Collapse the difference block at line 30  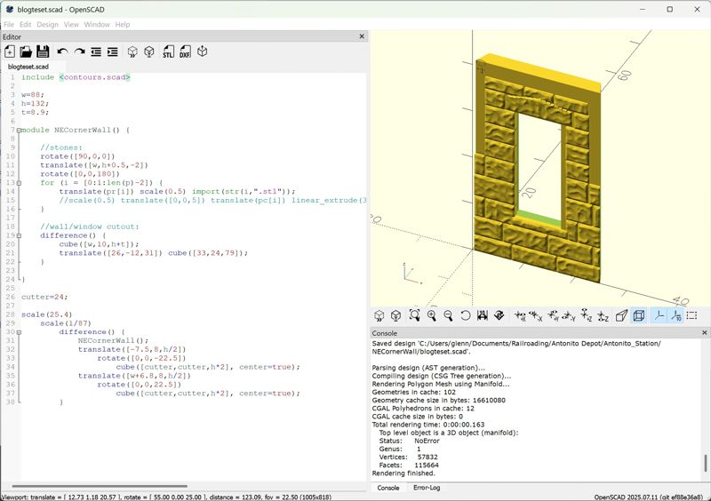(19, 332)
